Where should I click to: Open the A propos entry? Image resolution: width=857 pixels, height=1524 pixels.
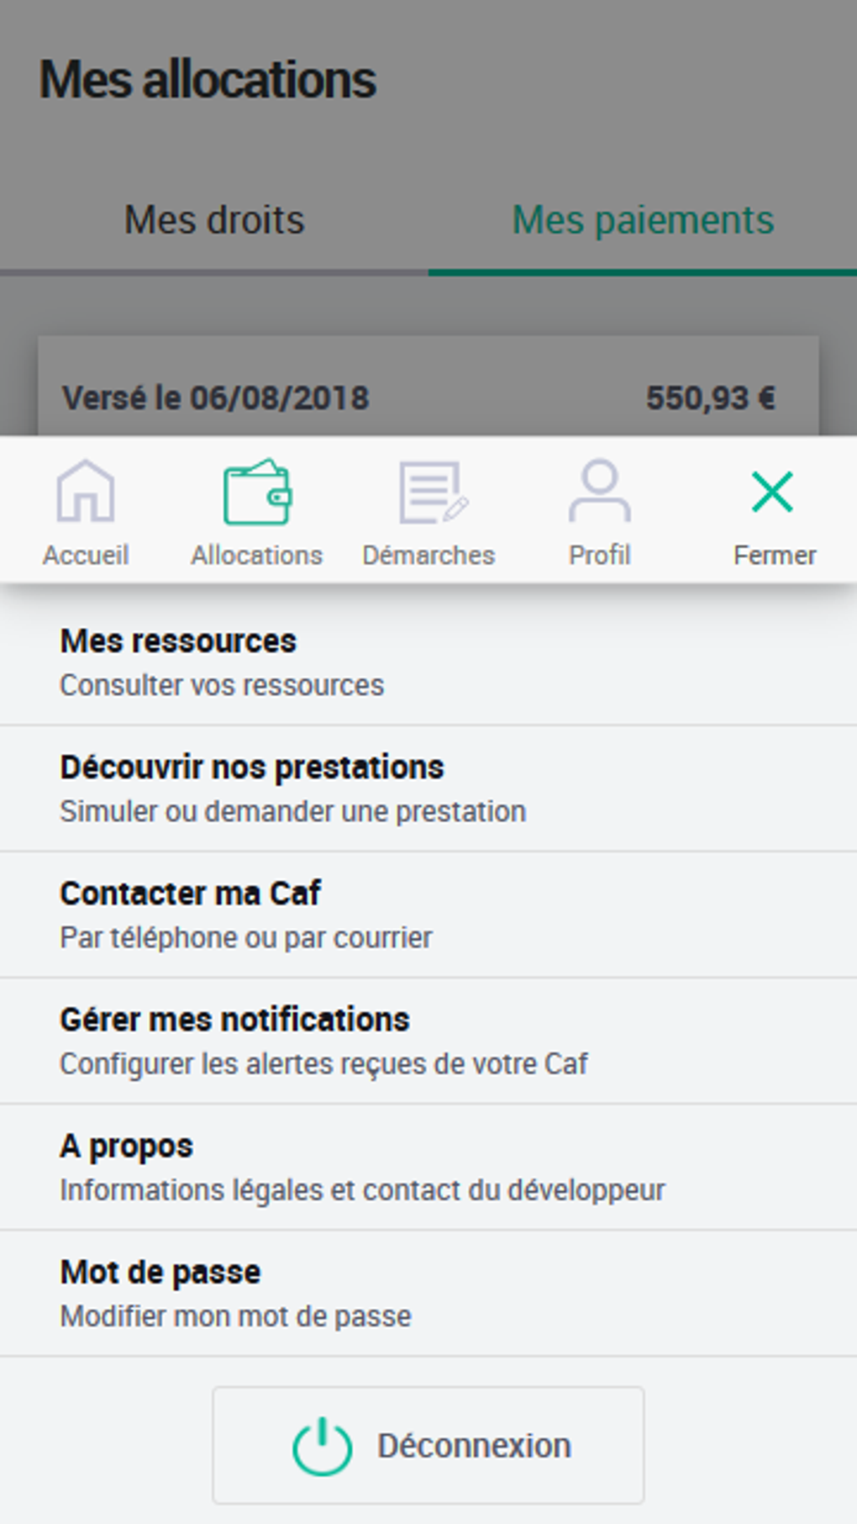coord(126,1146)
